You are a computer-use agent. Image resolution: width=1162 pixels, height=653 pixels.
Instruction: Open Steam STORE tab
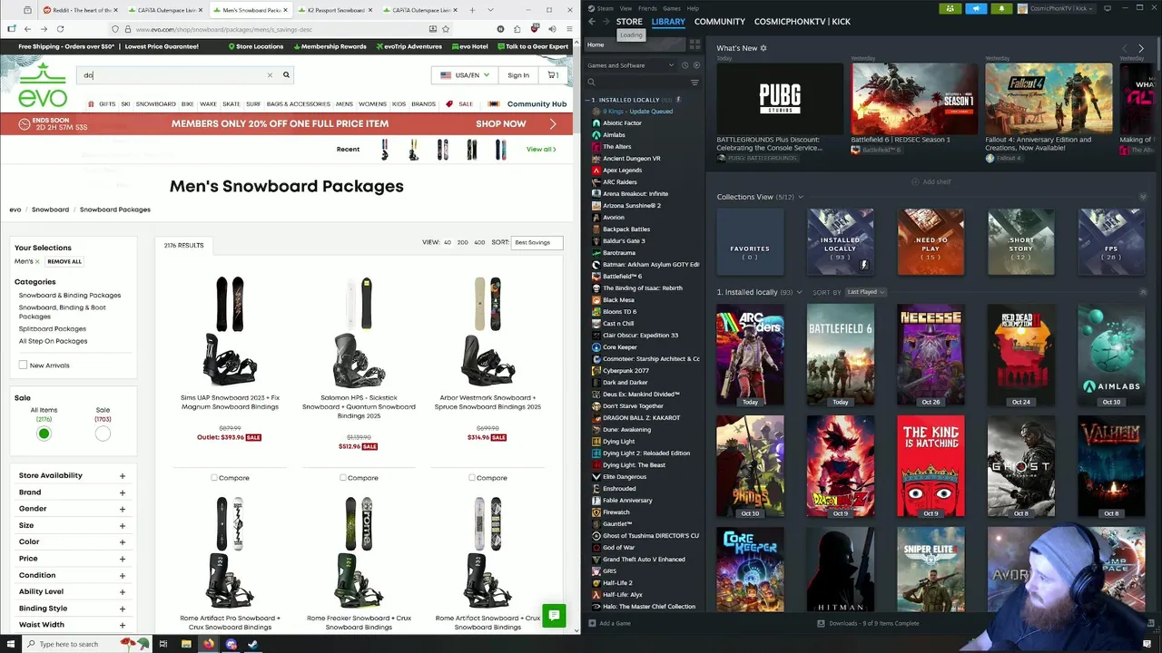coord(629,22)
